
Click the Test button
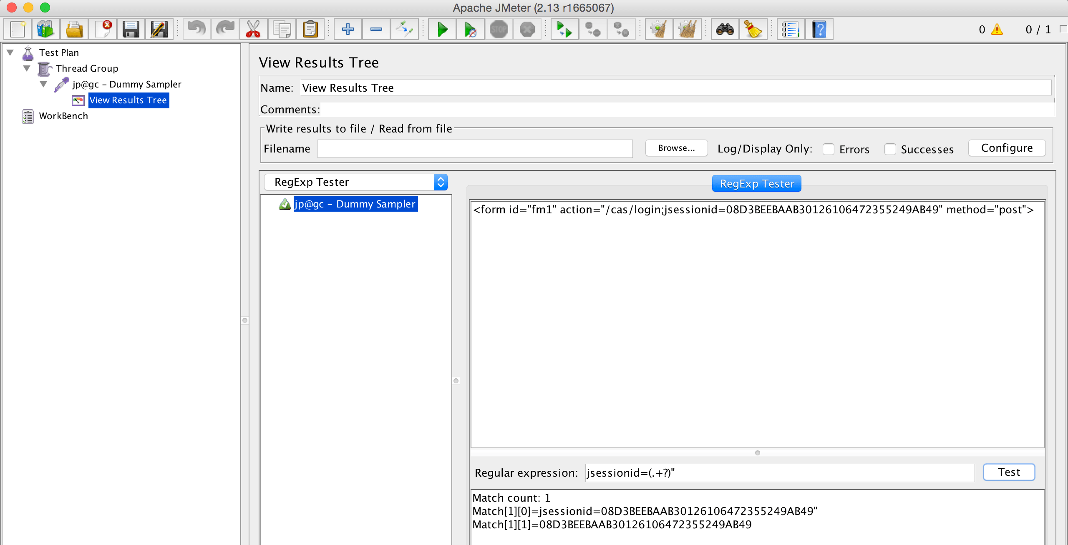[1008, 472]
